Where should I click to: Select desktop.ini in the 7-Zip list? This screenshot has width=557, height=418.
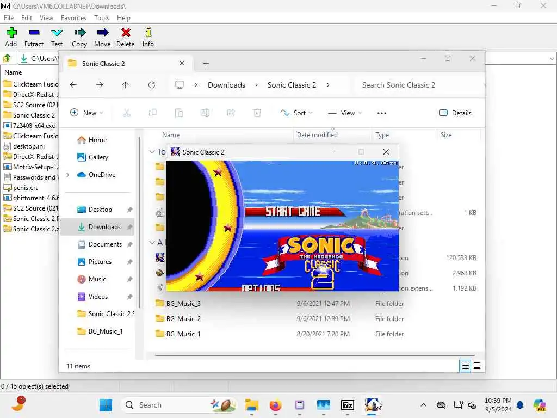pos(29,146)
